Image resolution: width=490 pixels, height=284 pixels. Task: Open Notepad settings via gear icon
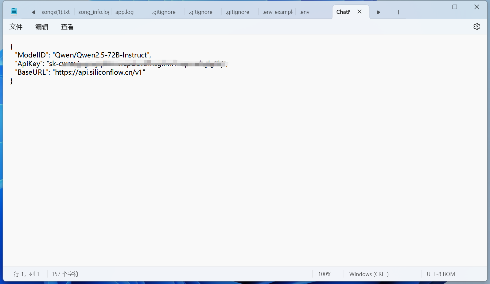click(476, 26)
